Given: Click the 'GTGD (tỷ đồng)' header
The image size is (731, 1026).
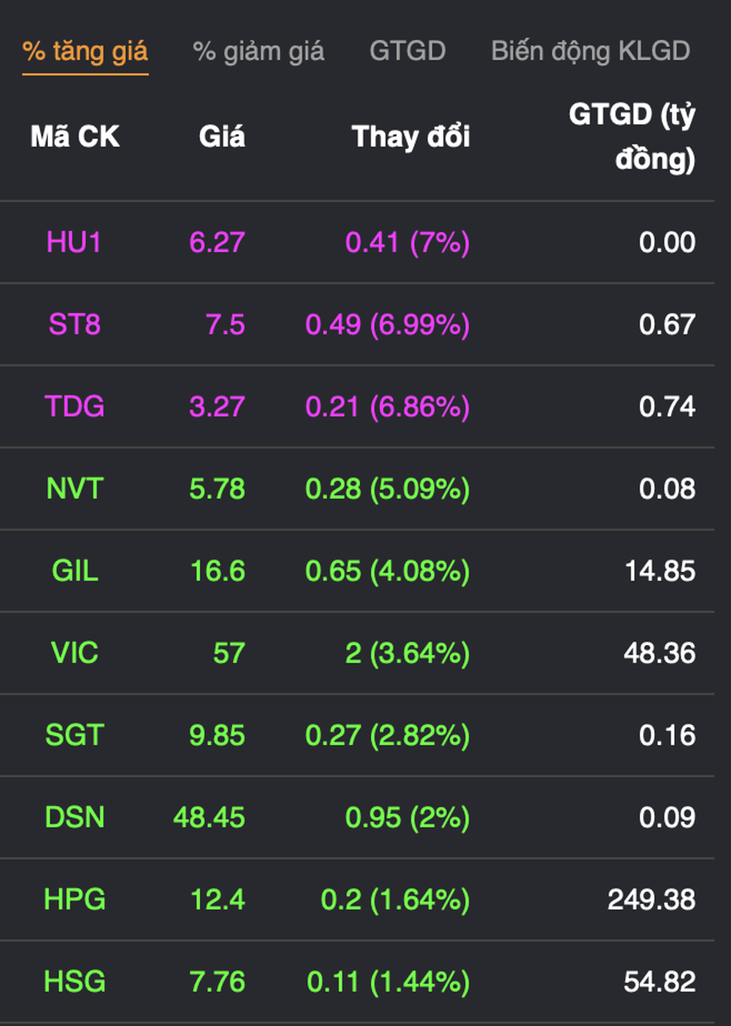Looking at the screenshot, I should (631, 136).
